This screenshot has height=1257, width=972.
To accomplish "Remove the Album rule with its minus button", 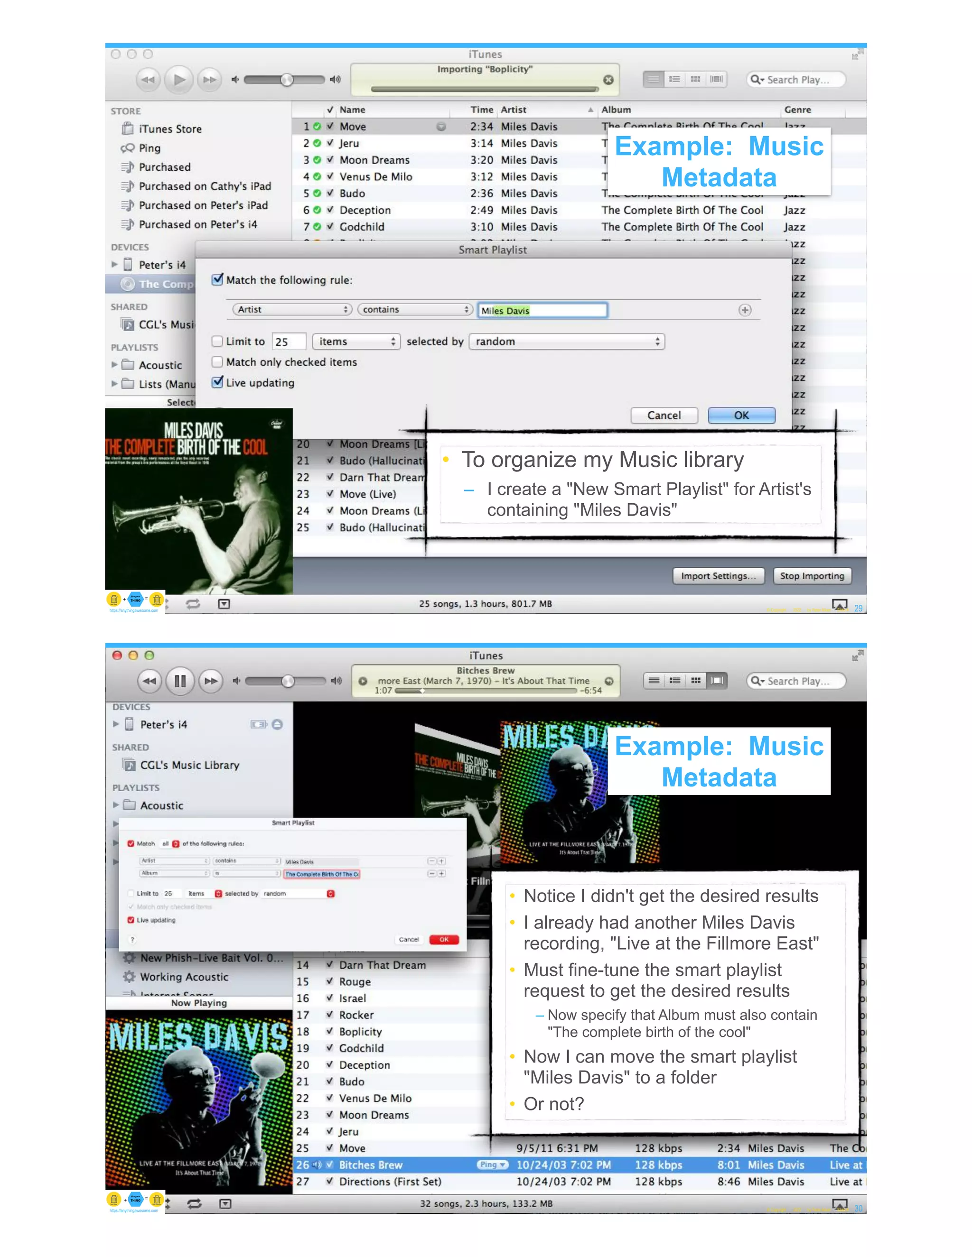I will [x=431, y=874].
